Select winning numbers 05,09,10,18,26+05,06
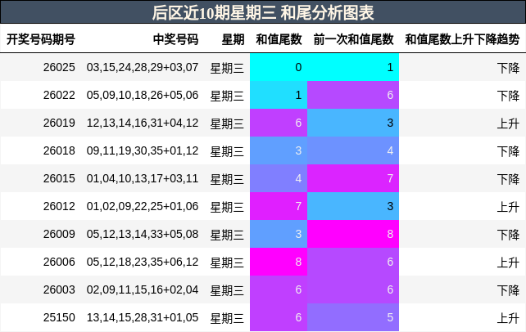Viewport: 526px width, 332px height. tap(143, 95)
